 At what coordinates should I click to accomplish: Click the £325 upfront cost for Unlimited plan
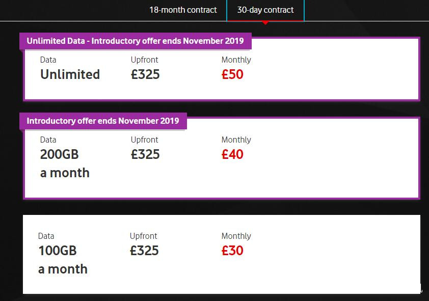[145, 74]
